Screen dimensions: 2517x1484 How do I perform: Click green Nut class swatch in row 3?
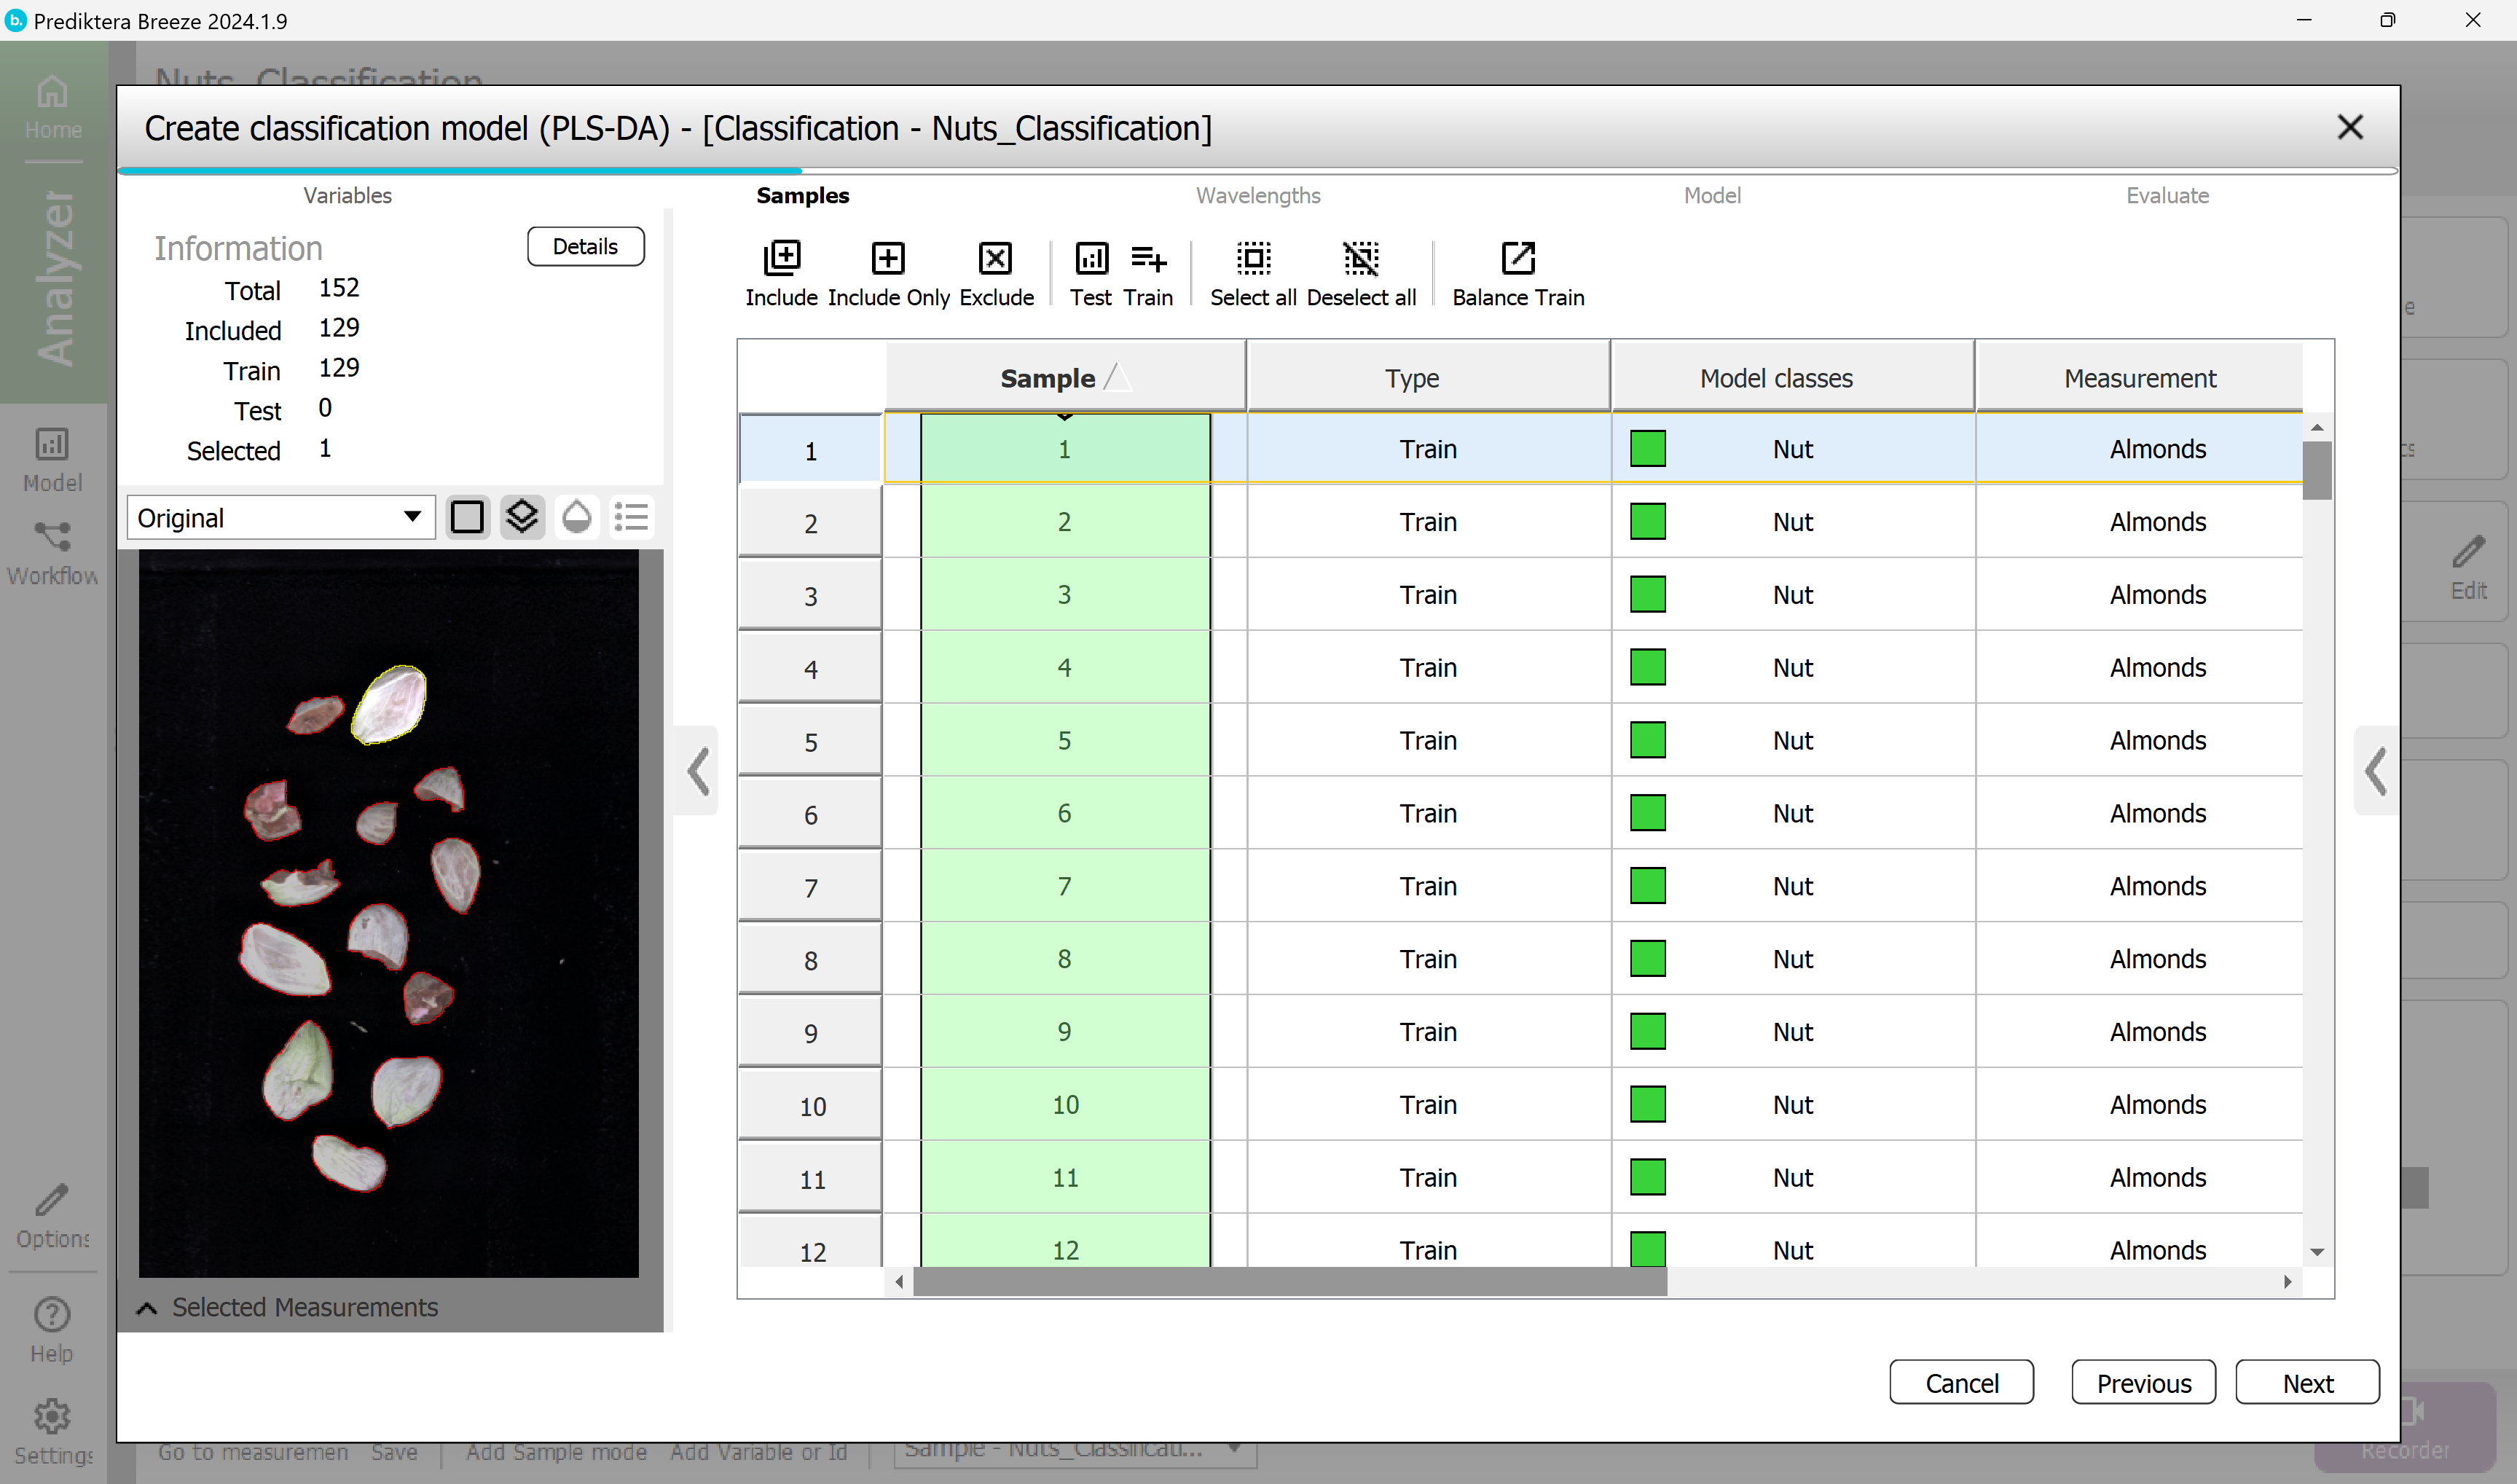[1647, 594]
